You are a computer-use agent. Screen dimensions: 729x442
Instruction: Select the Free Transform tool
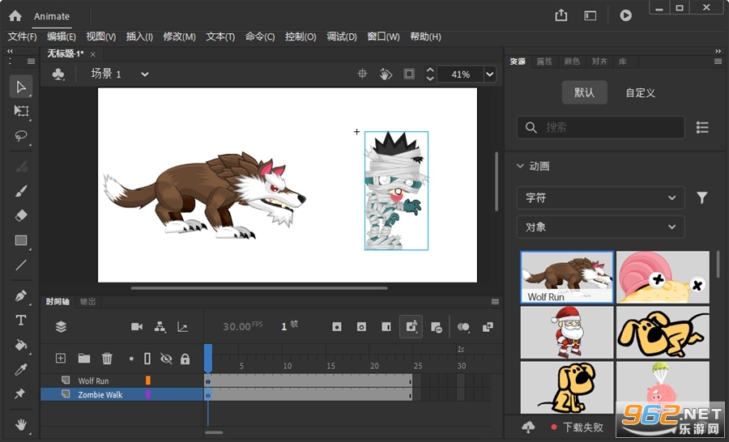21,111
